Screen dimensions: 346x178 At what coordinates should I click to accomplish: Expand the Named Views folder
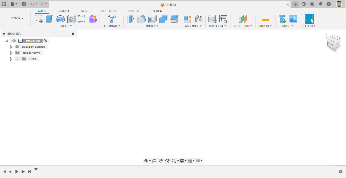tap(11, 53)
